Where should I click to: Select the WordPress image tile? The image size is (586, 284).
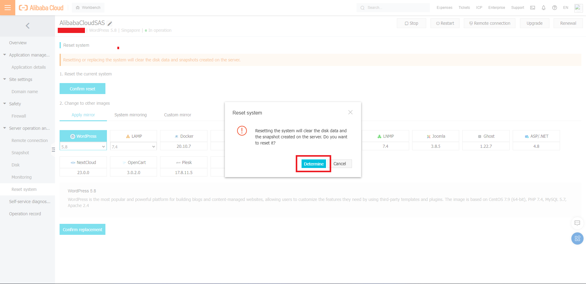click(83, 136)
